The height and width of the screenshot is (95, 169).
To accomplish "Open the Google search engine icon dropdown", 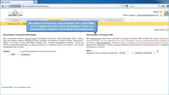I will click(127, 6).
